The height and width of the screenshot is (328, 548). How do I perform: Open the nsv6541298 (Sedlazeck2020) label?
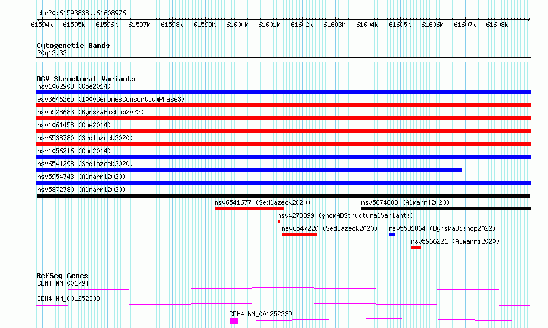(x=85, y=164)
